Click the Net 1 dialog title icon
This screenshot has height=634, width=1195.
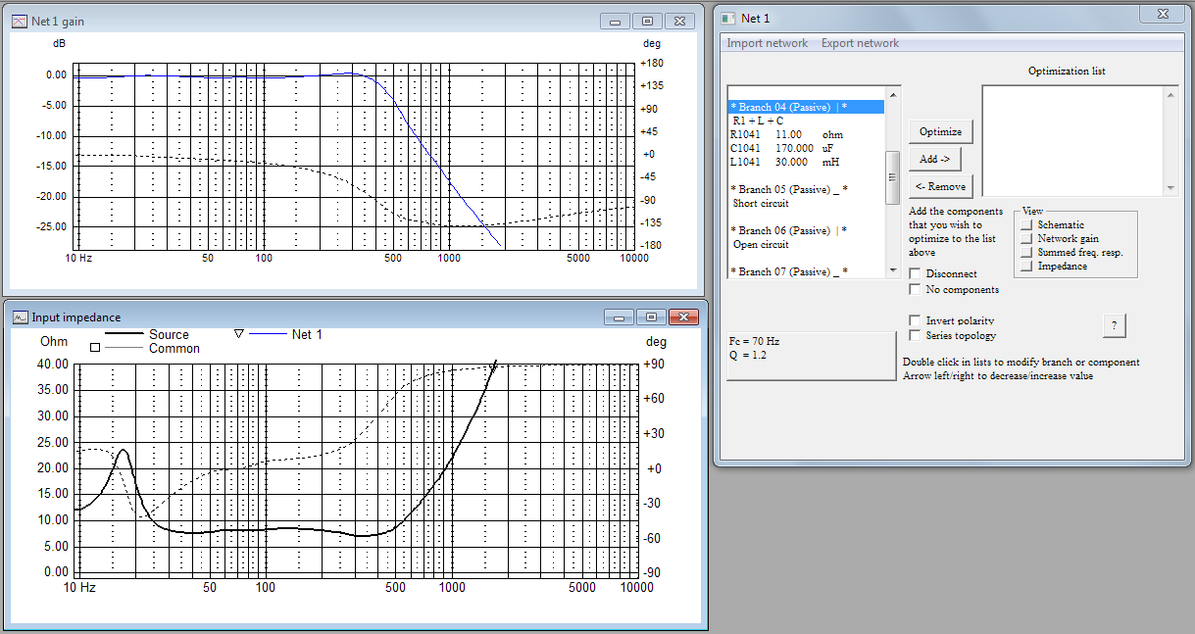click(x=728, y=18)
